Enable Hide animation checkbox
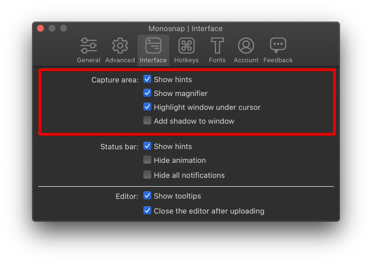The height and width of the screenshot is (264, 372). tap(147, 160)
